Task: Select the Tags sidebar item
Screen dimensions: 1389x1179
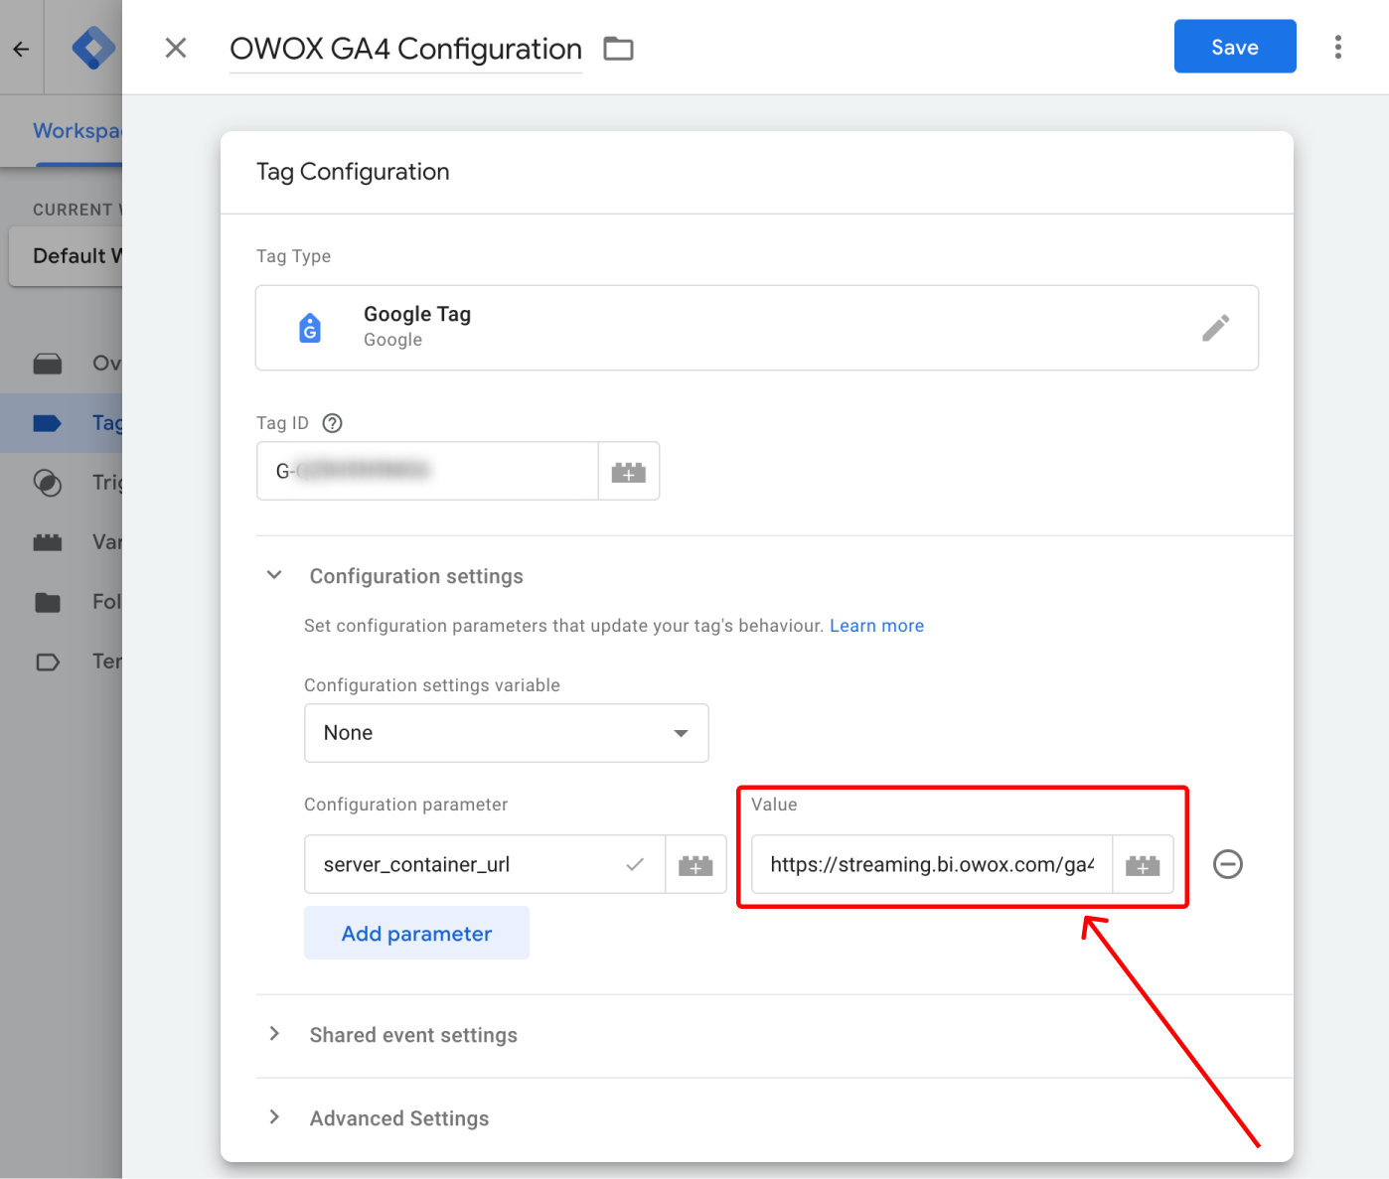Action: pos(62,423)
